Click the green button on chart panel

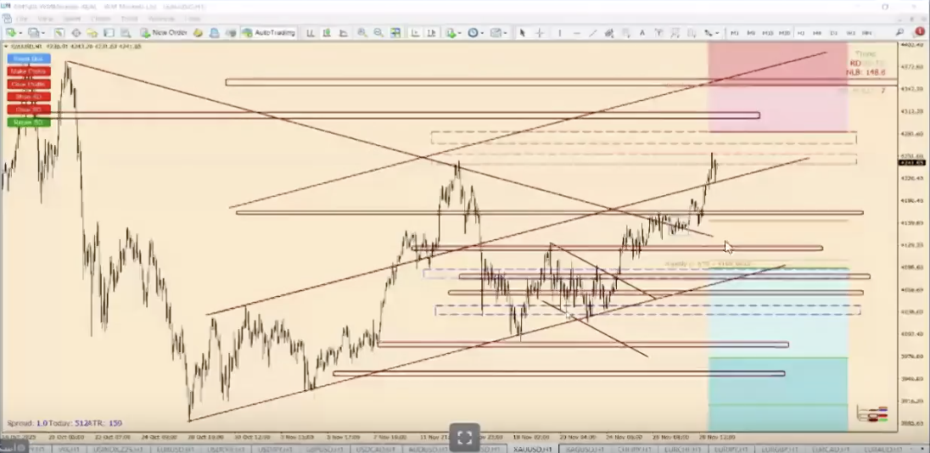(x=29, y=122)
